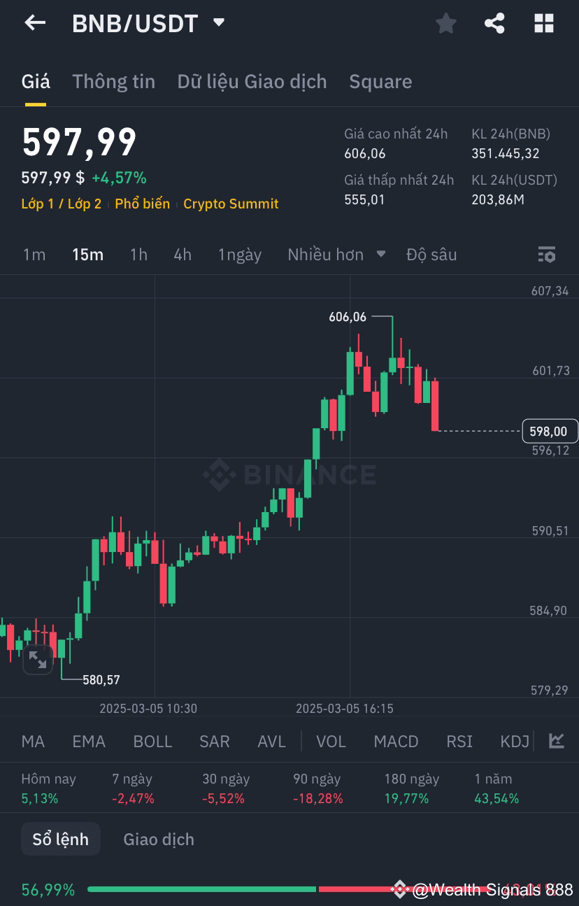Viewport: 579px width, 906px height.
Task: Open the advanced chart icon next to KDJ
Action: click(556, 741)
